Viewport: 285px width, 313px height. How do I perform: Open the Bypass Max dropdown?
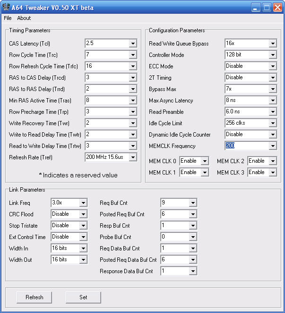pyautogui.click(x=273, y=89)
